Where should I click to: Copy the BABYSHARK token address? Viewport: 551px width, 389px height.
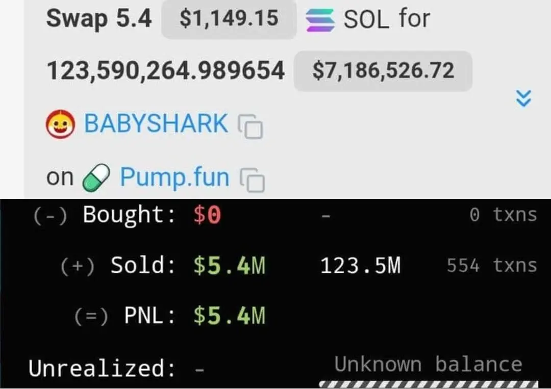(251, 126)
